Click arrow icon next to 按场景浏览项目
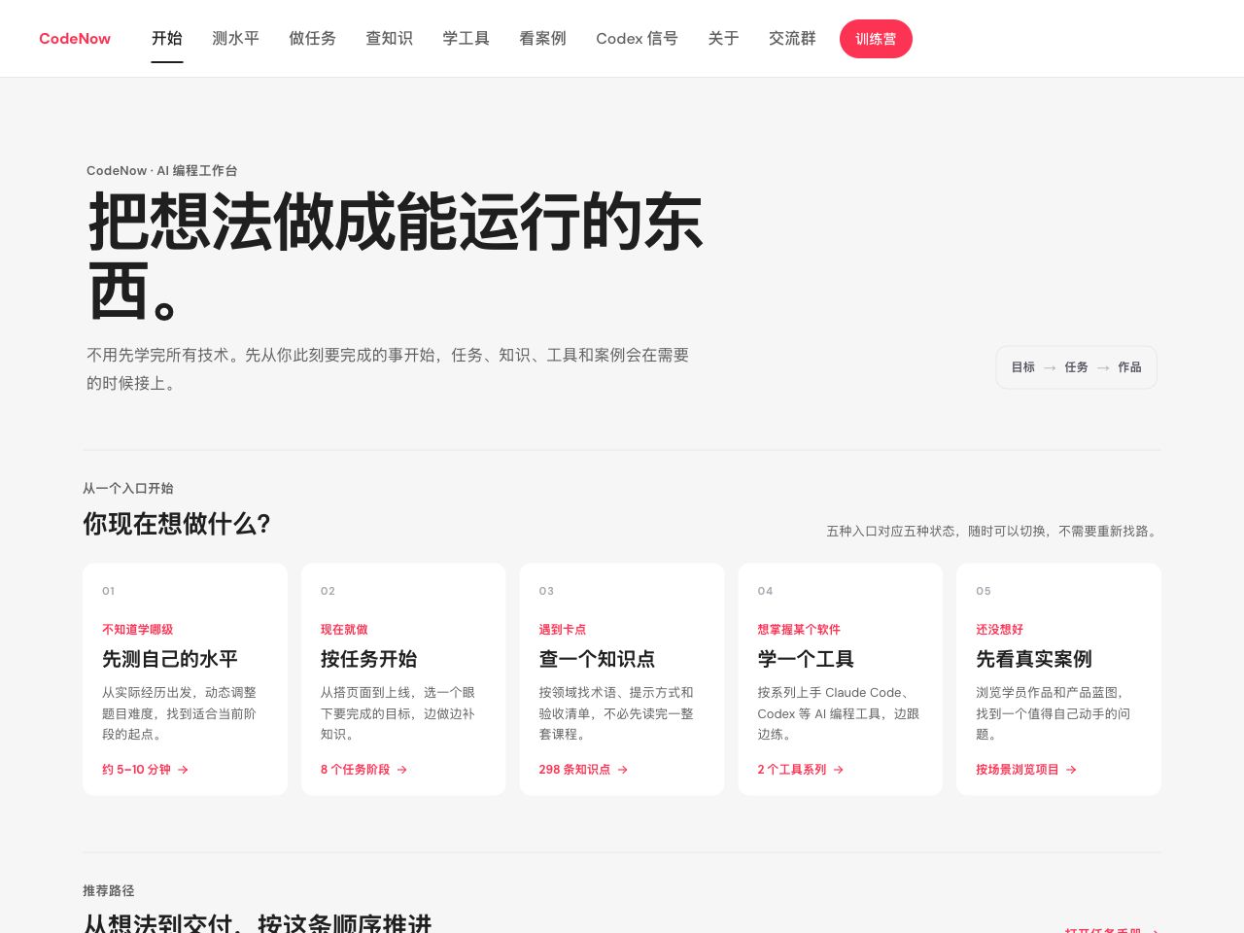The height and width of the screenshot is (933, 1244). click(1071, 770)
